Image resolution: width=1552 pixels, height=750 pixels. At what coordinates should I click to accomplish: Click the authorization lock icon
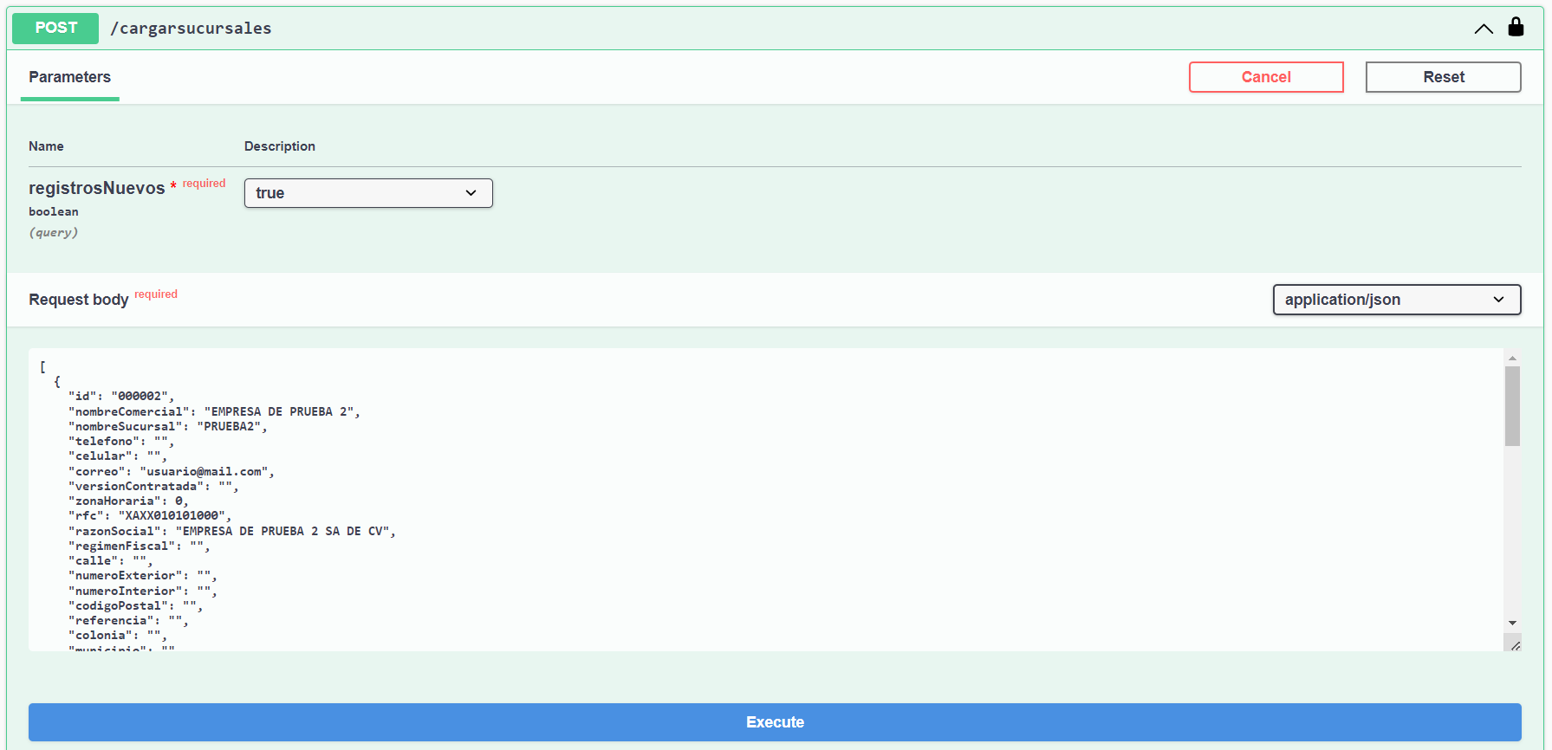click(1516, 27)
